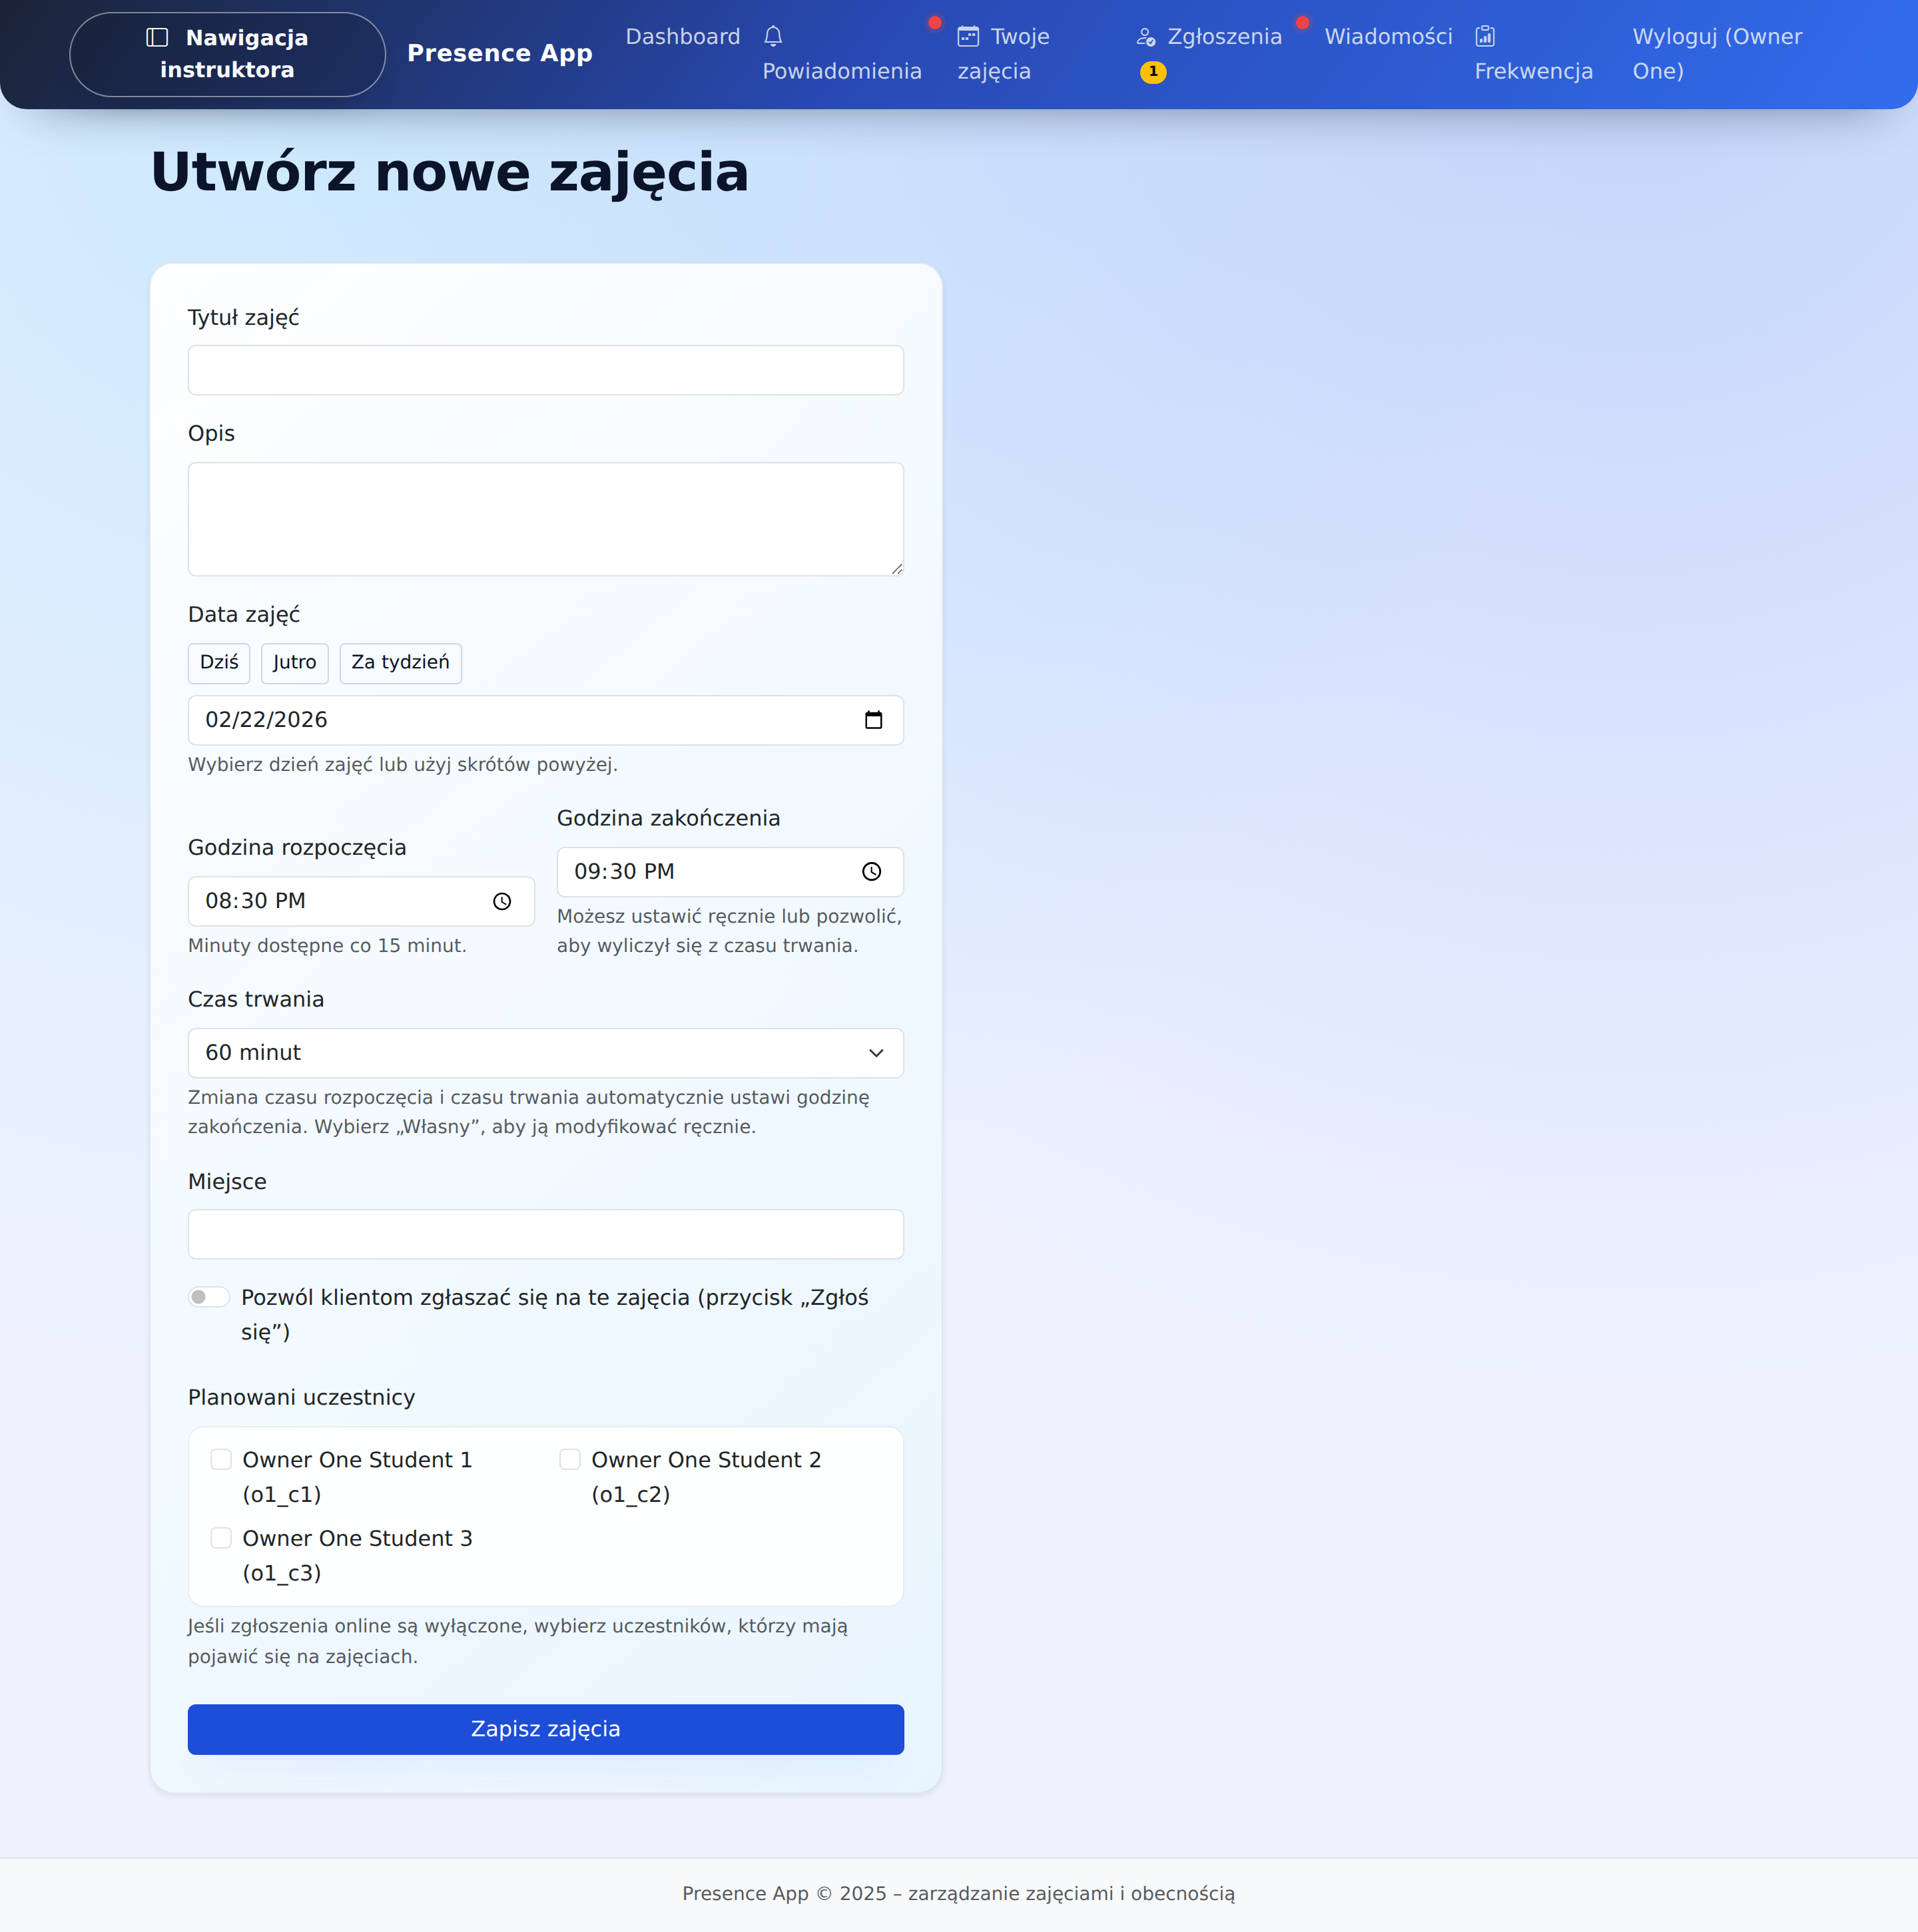The image size is (1918, 1932).
Task: Click the clock icon in end time field
Action: click(872, 872)
